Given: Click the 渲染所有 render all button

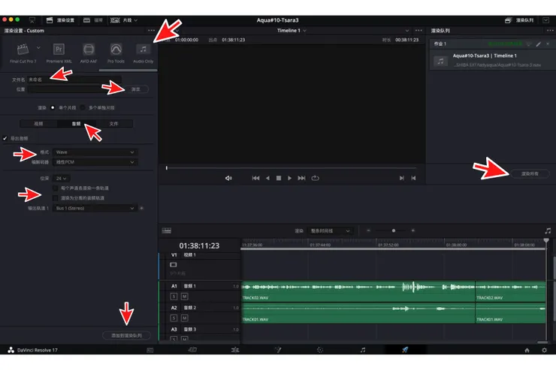Looking at the screenshot, I should tap(530, 174).
